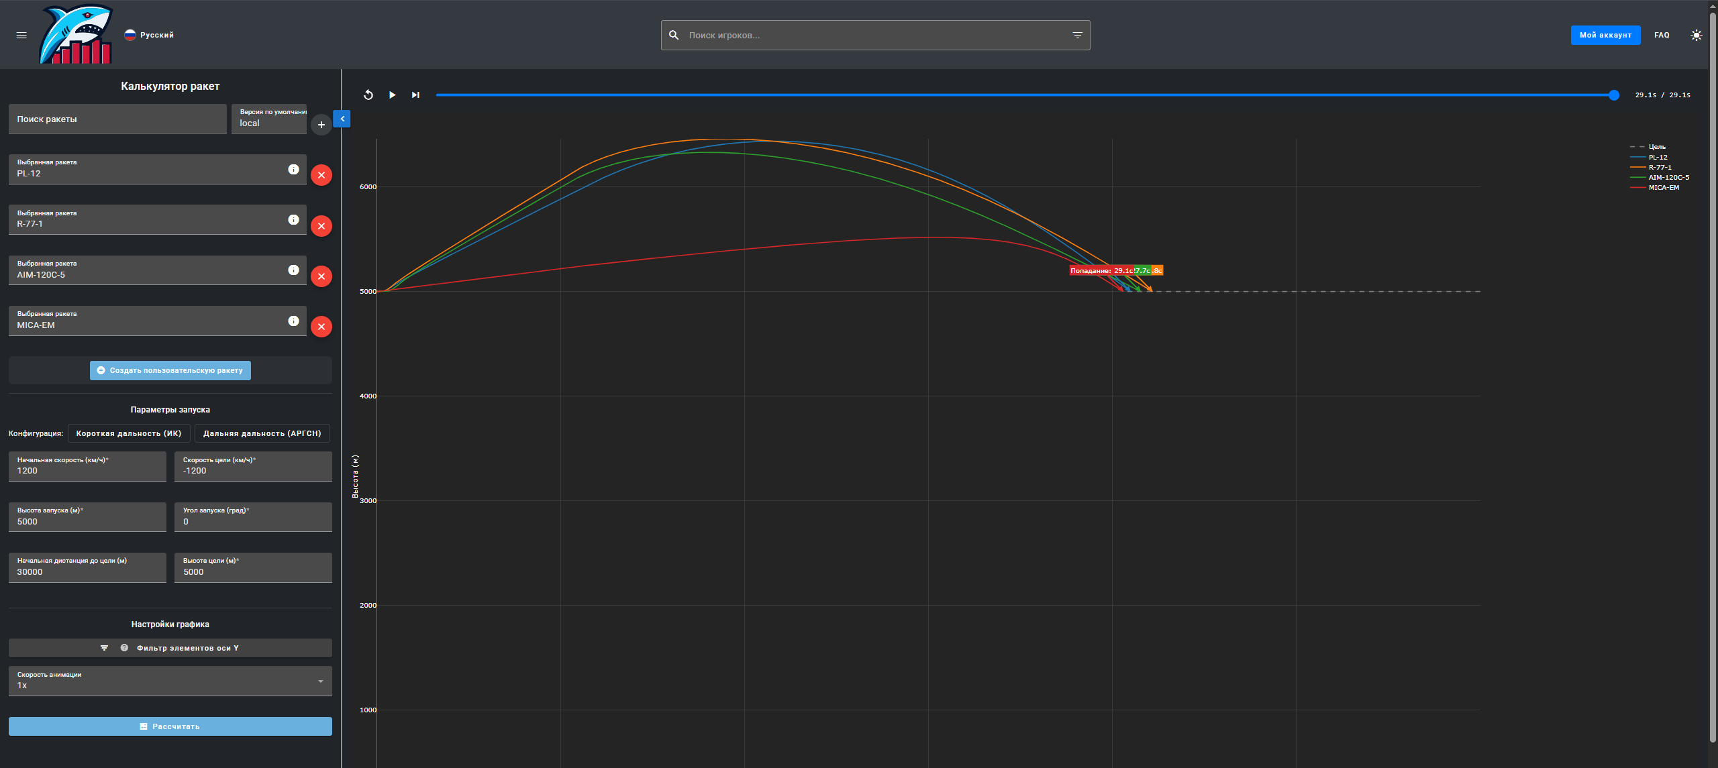
Task: Remove the R-77-1 missile
Action: click(321, 226)
